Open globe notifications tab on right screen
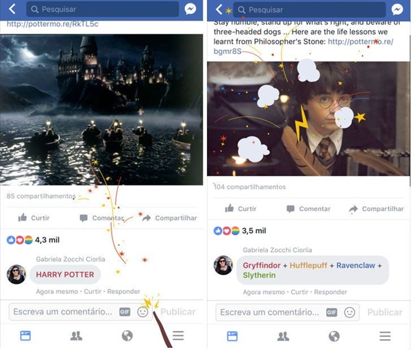411x350 pixels. pos(334,336)
